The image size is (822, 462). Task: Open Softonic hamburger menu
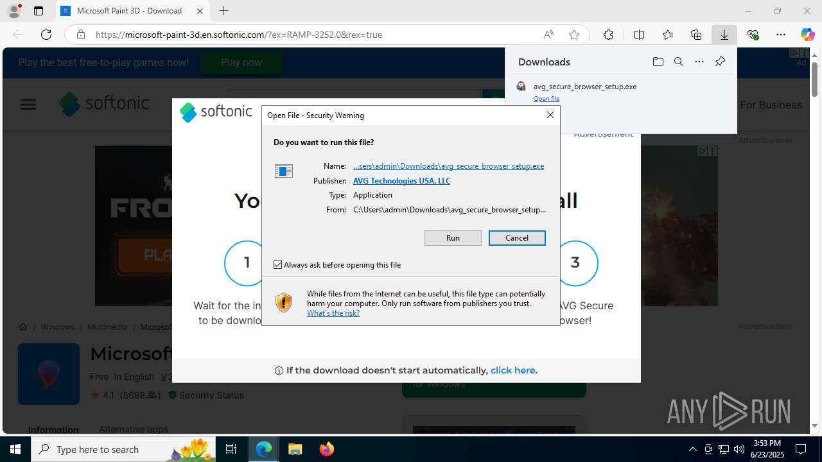tap(28, 105)
